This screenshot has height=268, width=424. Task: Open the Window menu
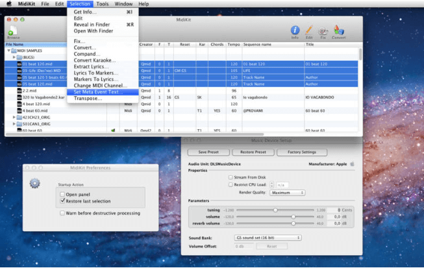coord(123,4)
